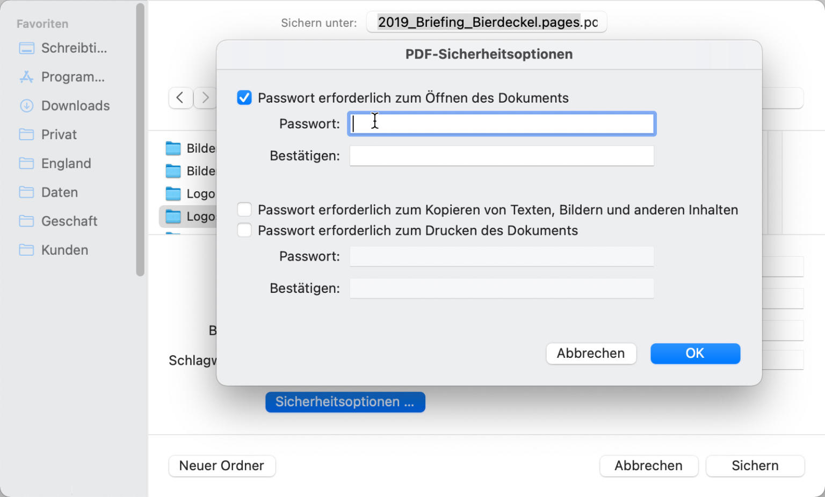
Task: Focus the first Passwort input field
Action: 502,124
